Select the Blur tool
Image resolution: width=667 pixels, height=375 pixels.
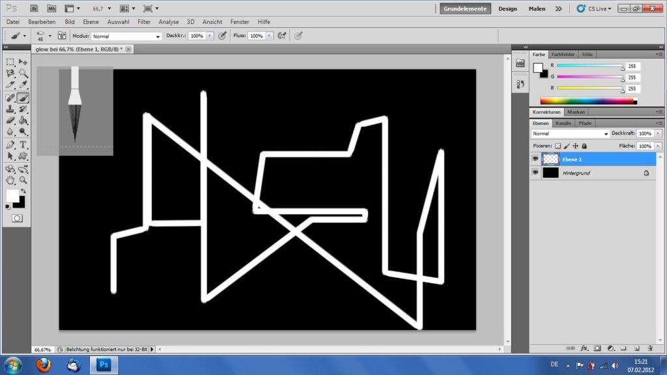[x=10, y=132]
